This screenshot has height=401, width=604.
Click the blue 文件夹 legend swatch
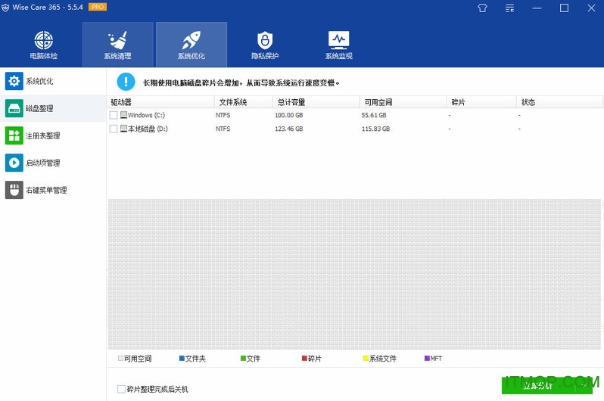tap(182, 358)
